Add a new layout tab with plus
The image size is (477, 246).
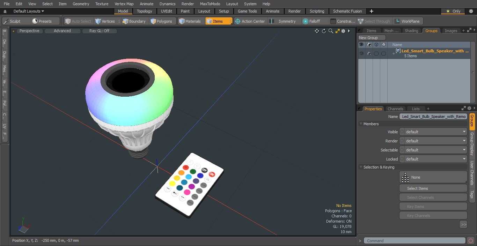click(372, 11)
